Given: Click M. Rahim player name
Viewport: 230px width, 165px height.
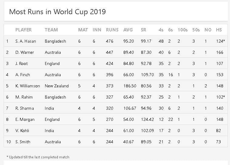Looking at the screenshot, I should point(24,97).
